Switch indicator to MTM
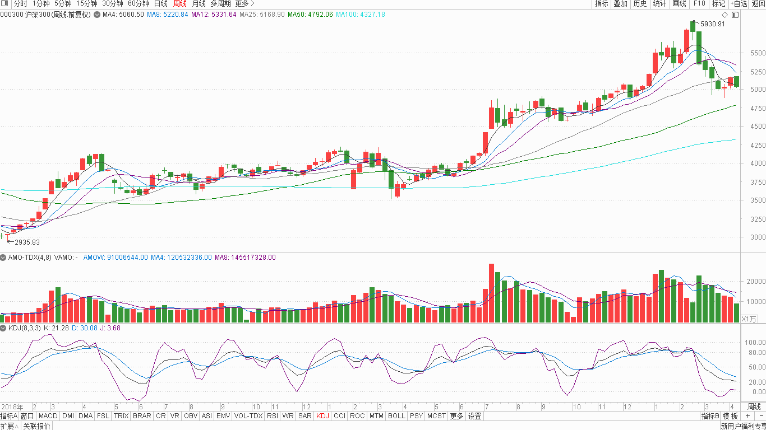 pos(376,416)
